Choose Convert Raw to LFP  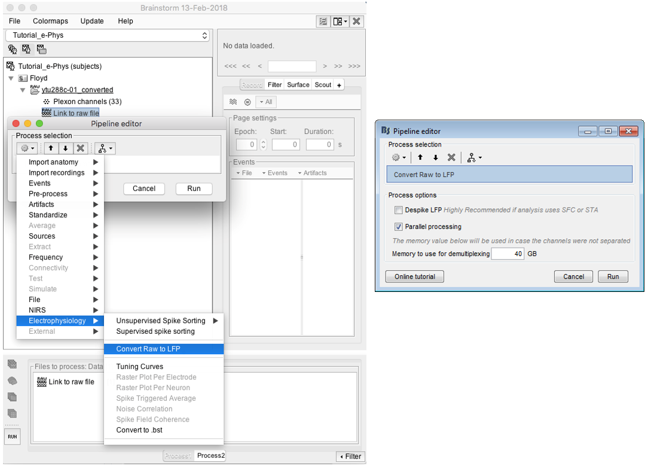coord(164,349)
